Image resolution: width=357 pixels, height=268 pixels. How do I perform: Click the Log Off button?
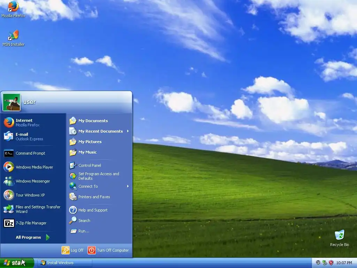73,250
